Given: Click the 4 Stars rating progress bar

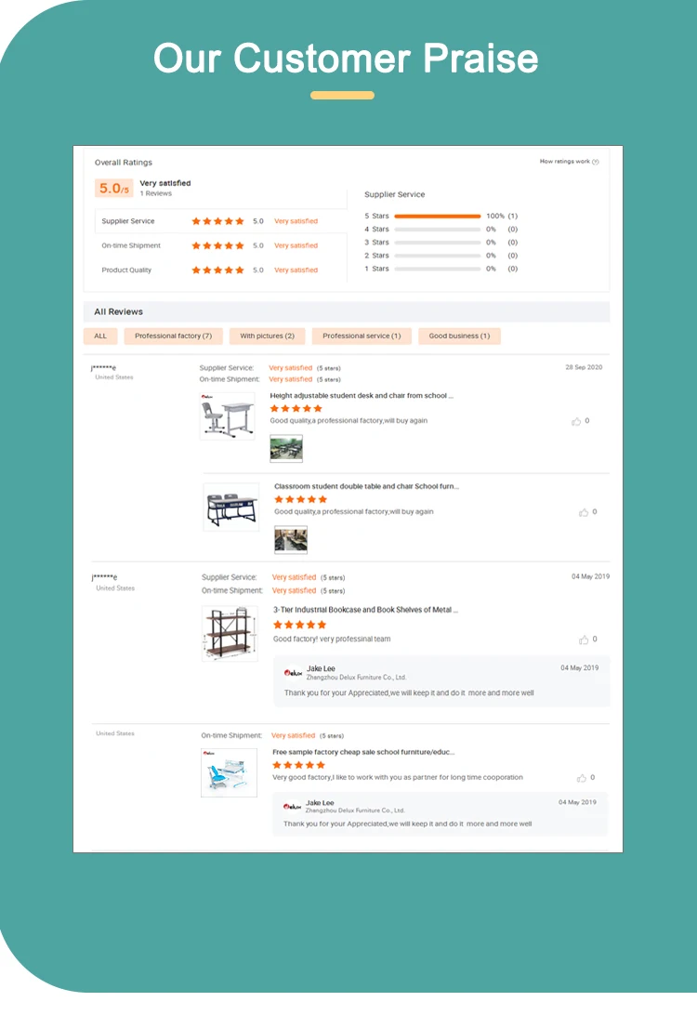Looking at the screenshot, I should click(438, 230).
